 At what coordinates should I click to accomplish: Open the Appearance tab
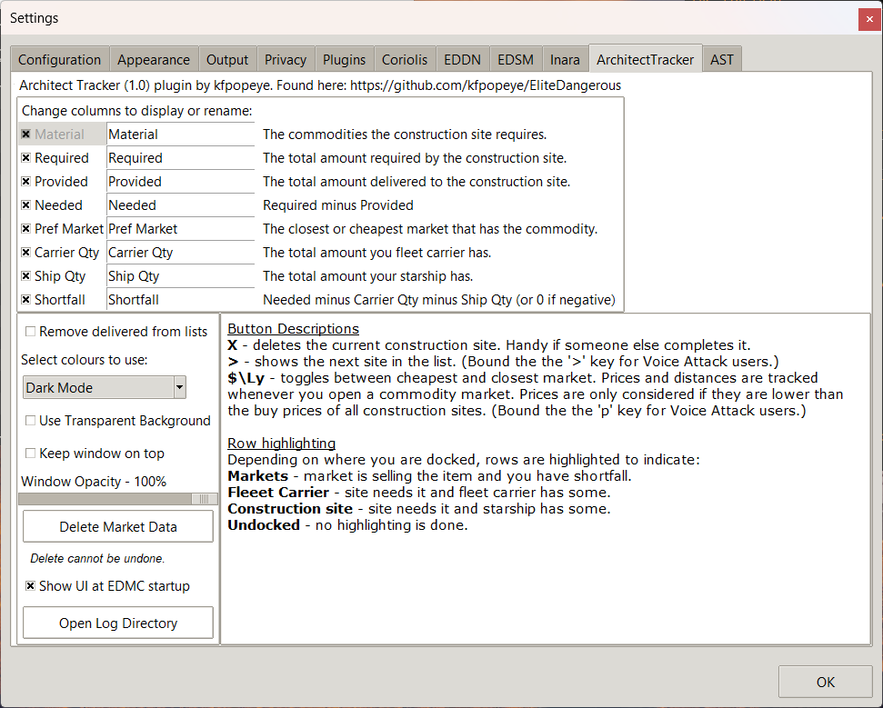point(154,60)
